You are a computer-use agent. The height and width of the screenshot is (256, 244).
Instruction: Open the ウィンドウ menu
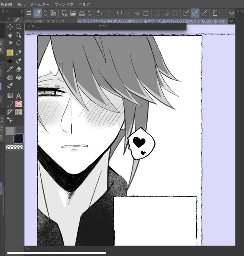(64, 5)
